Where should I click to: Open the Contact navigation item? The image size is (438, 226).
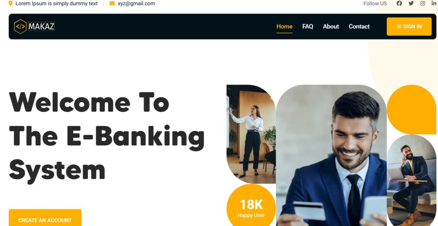coord(359,26)
